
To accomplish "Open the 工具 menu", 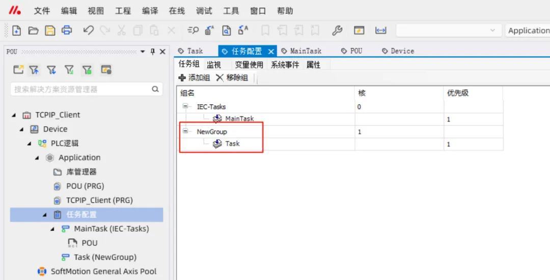I will tap(231, 11).
